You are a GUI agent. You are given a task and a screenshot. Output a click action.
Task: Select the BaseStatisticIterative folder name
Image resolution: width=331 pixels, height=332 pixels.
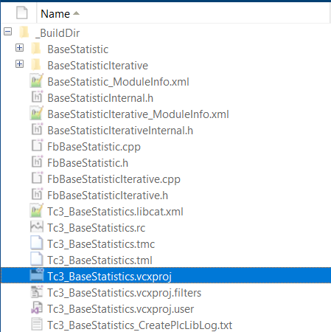point(98,66)
